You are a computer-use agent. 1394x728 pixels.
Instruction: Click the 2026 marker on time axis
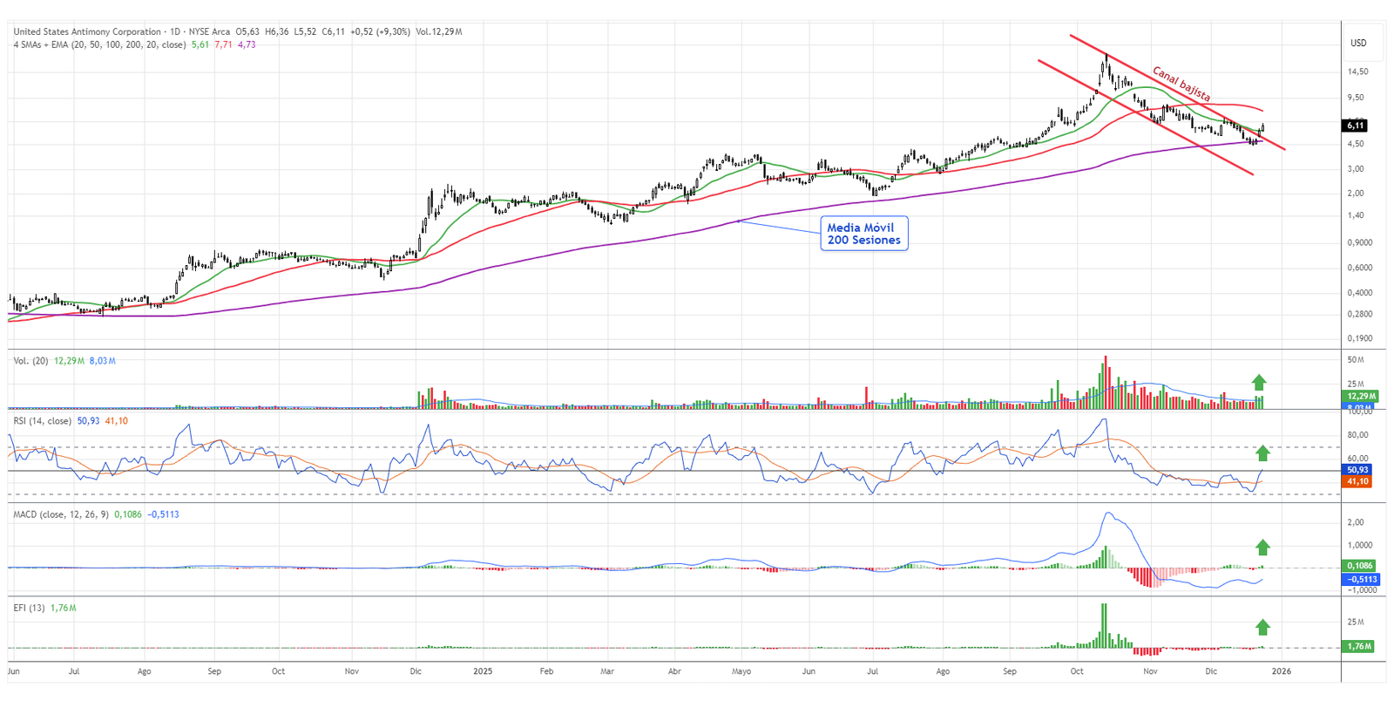tap(1281, 671)
